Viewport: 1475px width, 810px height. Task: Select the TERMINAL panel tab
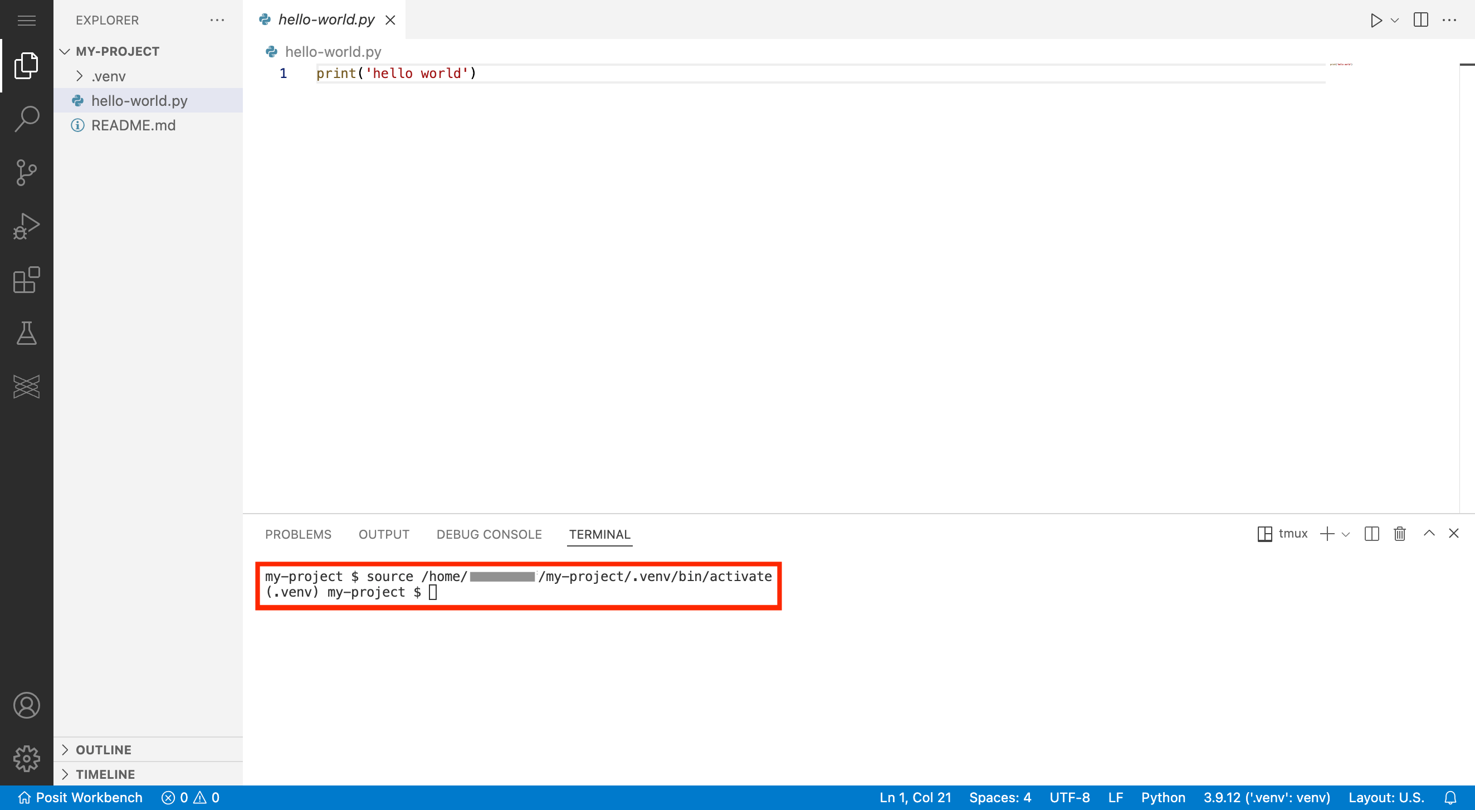pos(599,534)
